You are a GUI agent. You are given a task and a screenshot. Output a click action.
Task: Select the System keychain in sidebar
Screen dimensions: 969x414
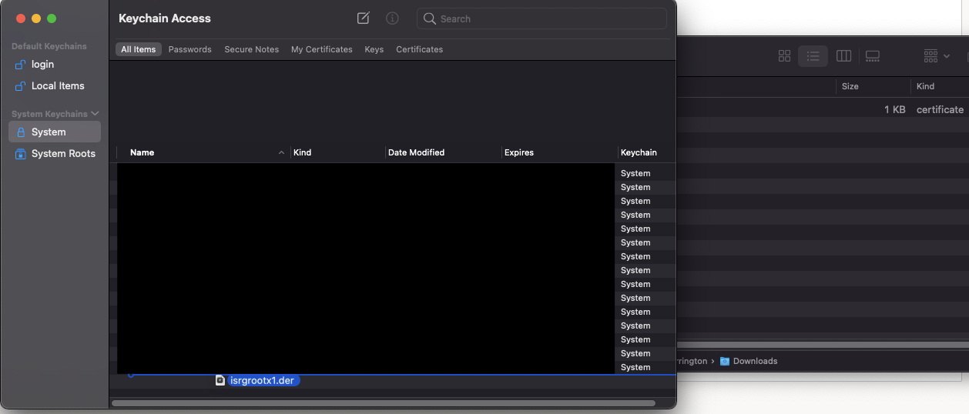point(55,132)
